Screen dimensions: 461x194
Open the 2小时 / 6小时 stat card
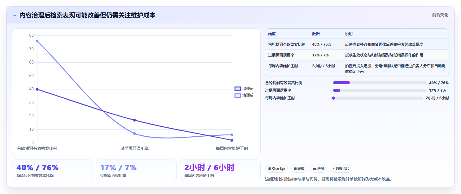pos(220,171)
